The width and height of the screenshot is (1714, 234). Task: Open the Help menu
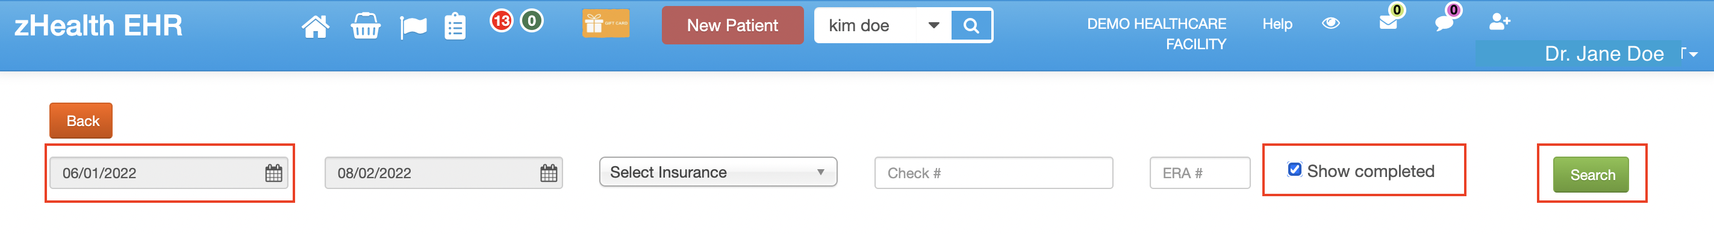pos(1277,24)
